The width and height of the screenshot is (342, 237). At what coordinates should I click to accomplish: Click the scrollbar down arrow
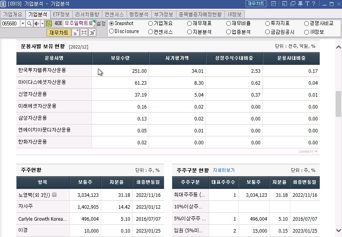[338, 231]
